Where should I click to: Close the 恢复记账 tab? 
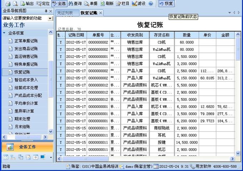(x=100, y=13)
